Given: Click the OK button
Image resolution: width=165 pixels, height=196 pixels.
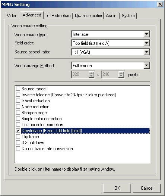Looking at the screenshot, I should click(x=117, y=188).
